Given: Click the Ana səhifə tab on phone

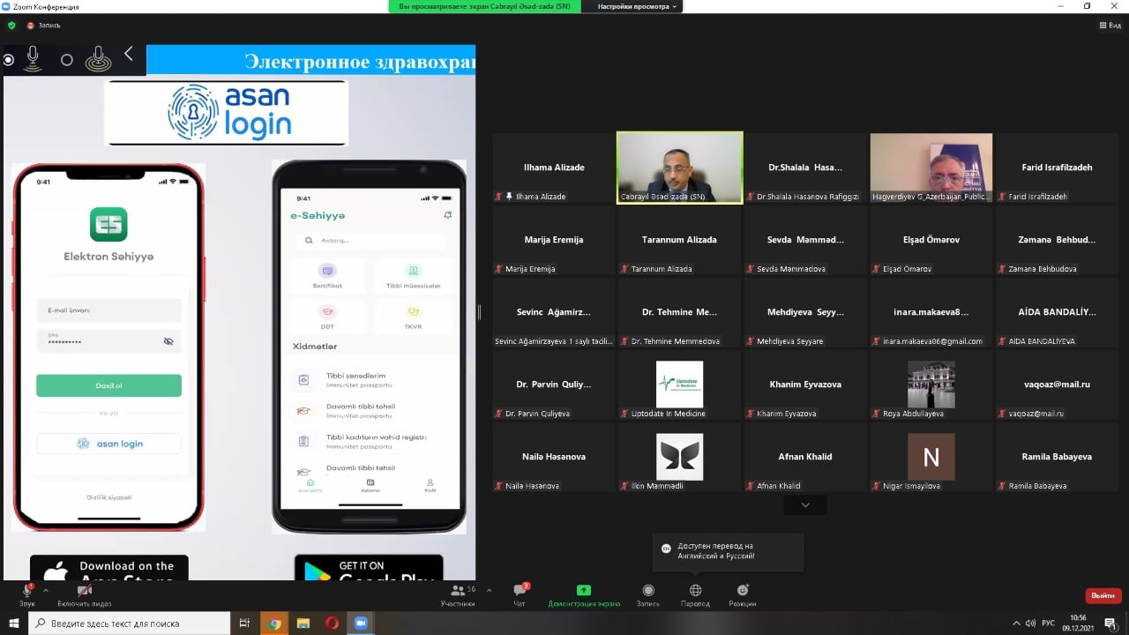Looking at the screenshot, I should click(x=310, y=485).
